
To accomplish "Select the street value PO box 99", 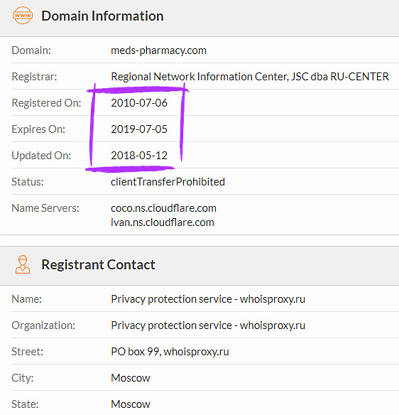I will [170, 352].
